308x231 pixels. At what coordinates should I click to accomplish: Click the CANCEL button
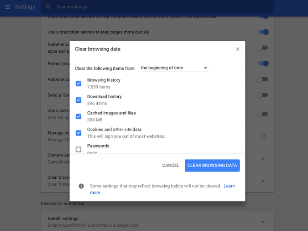(x=171, y=165)
